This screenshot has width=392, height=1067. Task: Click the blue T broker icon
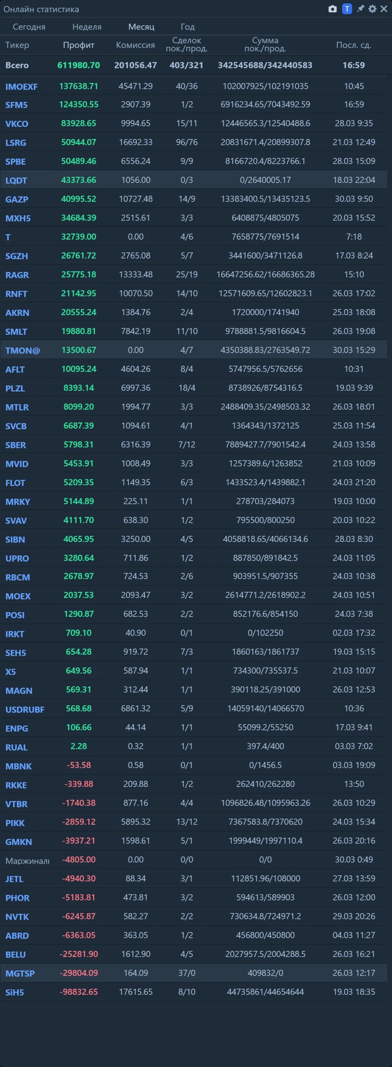click(347, 9)
